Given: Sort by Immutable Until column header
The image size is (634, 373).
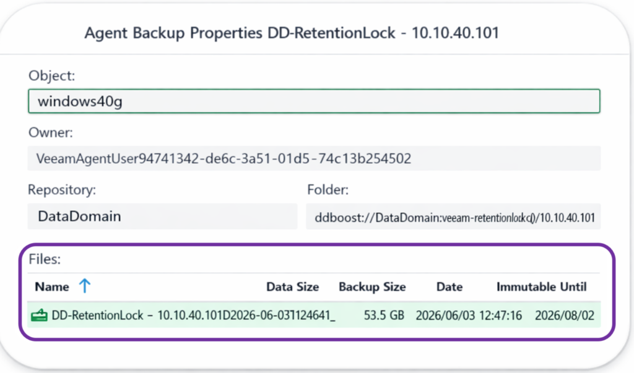Looking at the screenshot, I should (x=541, y=287).
